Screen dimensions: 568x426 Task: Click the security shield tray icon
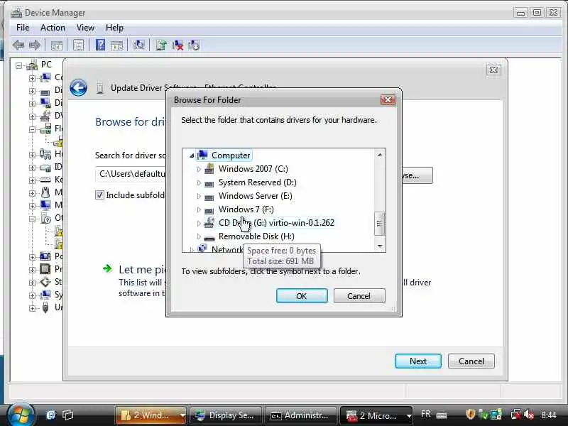[x=470, y=415]
